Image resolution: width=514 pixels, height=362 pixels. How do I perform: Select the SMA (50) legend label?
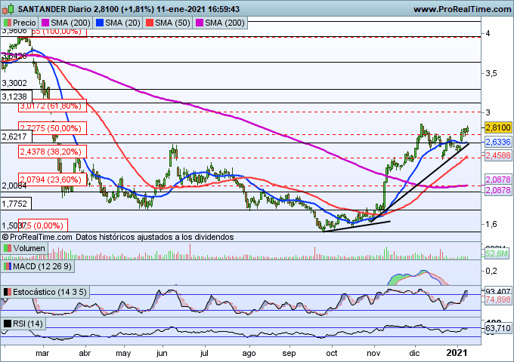[172, 23]
